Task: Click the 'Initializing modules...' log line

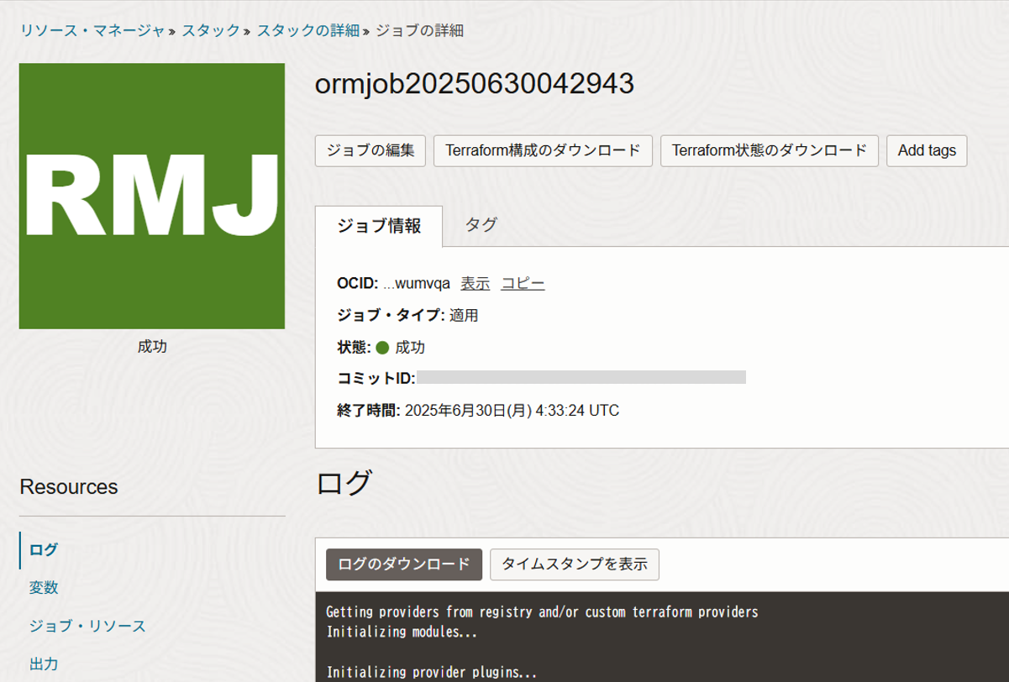Action: tap(402, 632)
